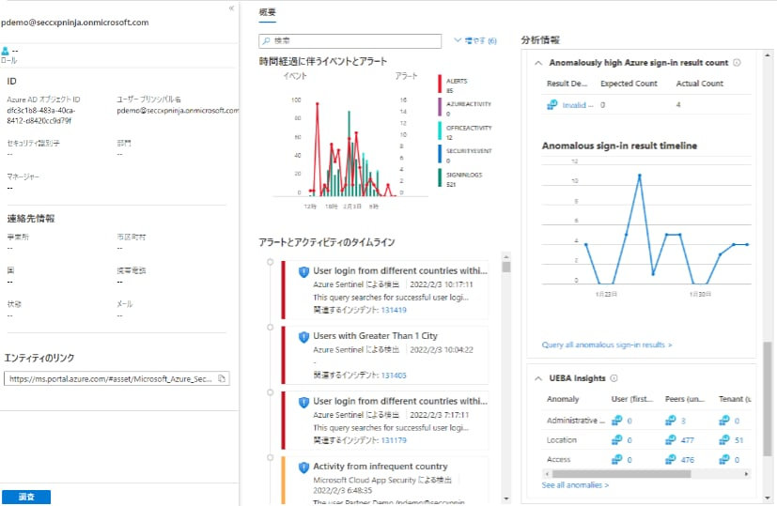Click the timeline search input field
The height and width of the screenshot is (506, 777).
[x=354, y=41]
